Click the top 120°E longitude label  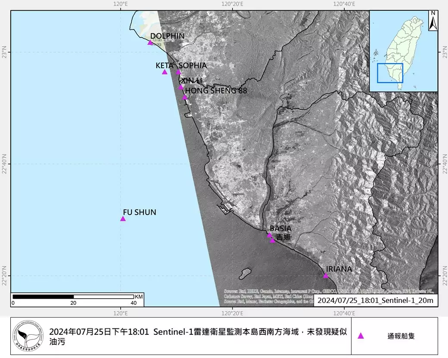click(x=121, y=4)
